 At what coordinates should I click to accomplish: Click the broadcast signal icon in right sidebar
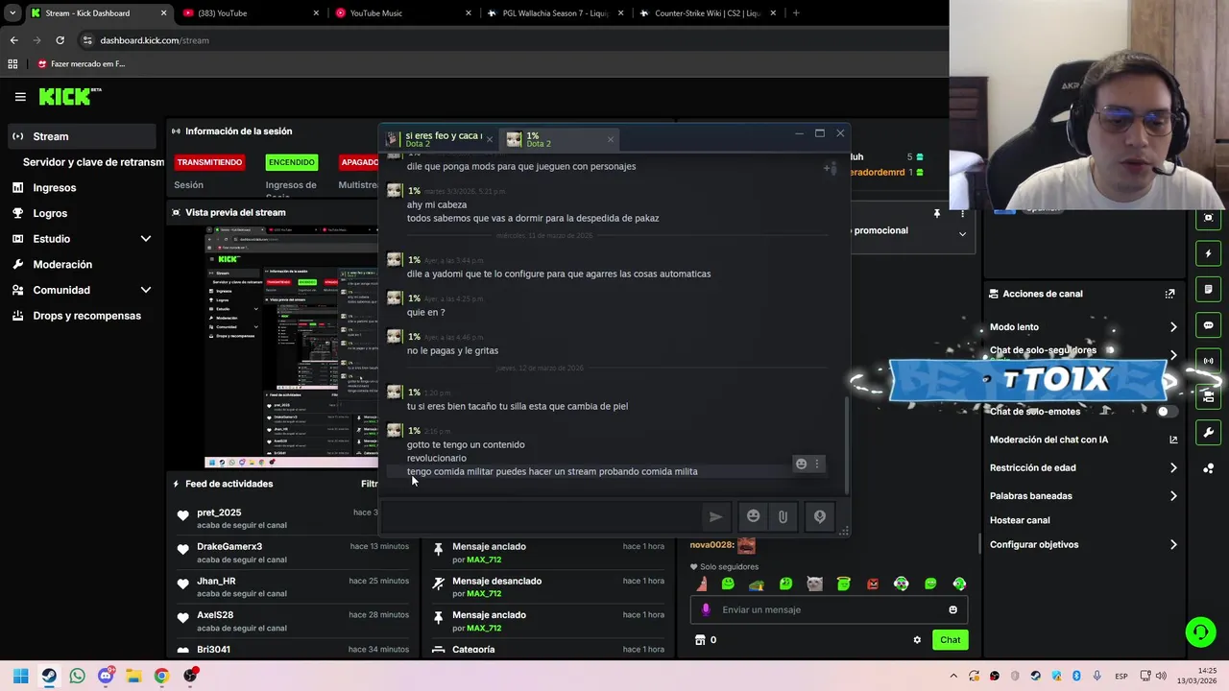click(1208, 361)
